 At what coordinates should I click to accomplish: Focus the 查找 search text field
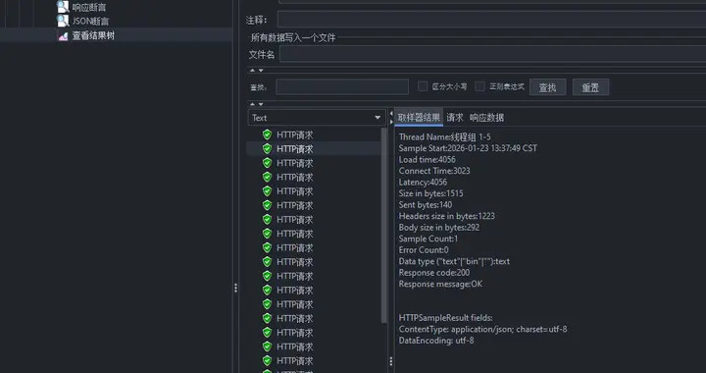(x=342, y=87)
